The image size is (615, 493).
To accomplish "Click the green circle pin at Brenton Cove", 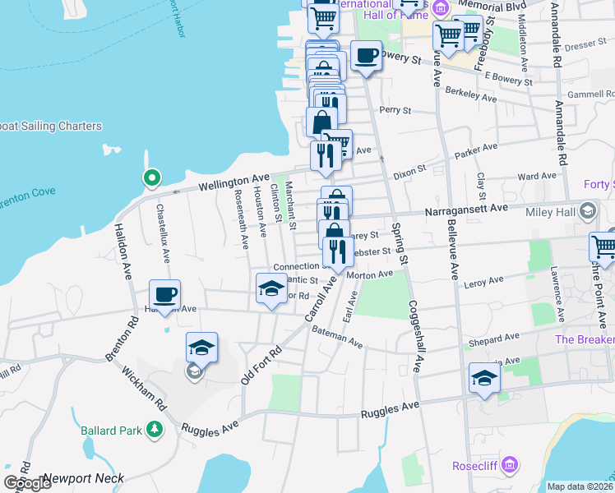I will 152,178.
